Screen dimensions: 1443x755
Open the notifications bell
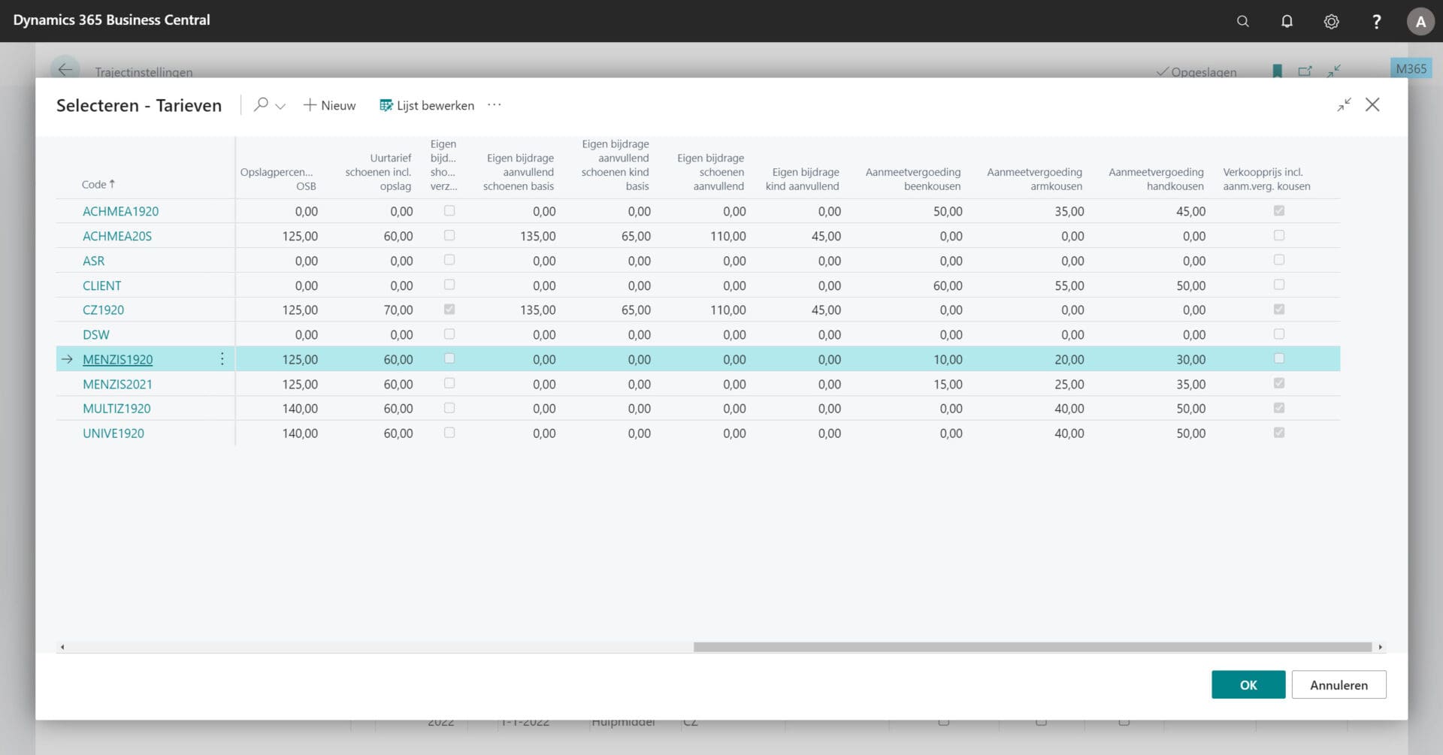[1287, 21]
